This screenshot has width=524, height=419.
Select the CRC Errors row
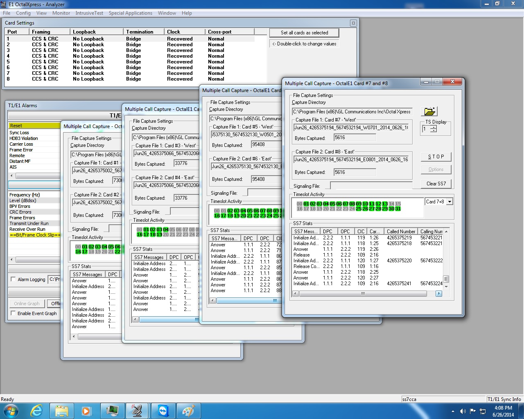(34, 212)
